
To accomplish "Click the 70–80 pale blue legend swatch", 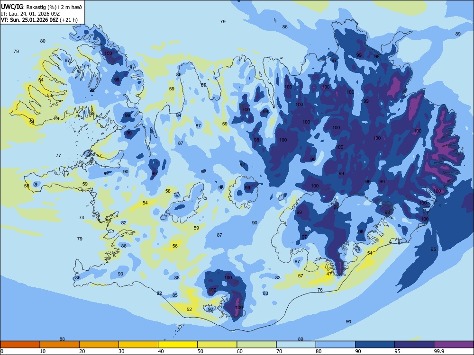I will coord(296,345).
